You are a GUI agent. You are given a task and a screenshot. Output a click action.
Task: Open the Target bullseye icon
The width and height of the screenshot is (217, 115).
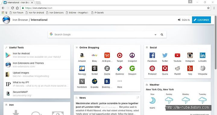(x=120, y=55)
